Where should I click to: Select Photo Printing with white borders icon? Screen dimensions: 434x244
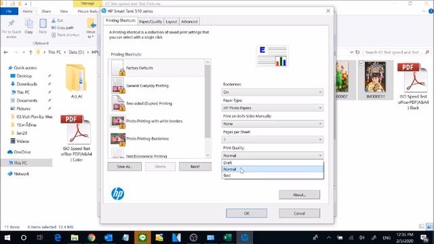click(117, 121)
